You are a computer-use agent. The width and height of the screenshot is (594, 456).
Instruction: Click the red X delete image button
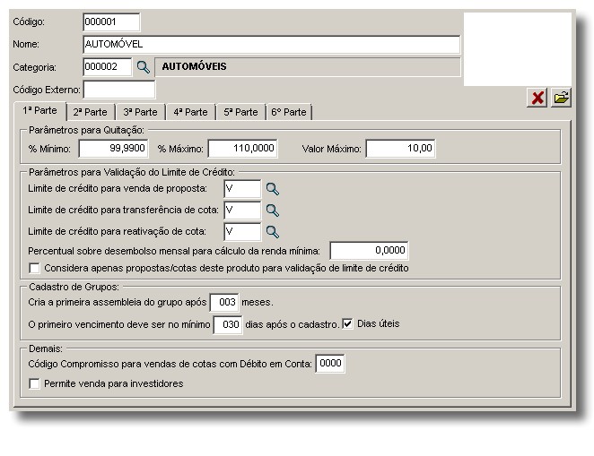[x=537, y=98]
